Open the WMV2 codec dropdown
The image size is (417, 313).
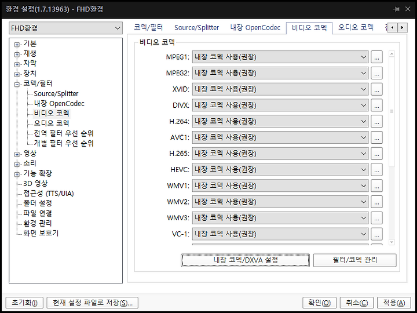(280, 202)
